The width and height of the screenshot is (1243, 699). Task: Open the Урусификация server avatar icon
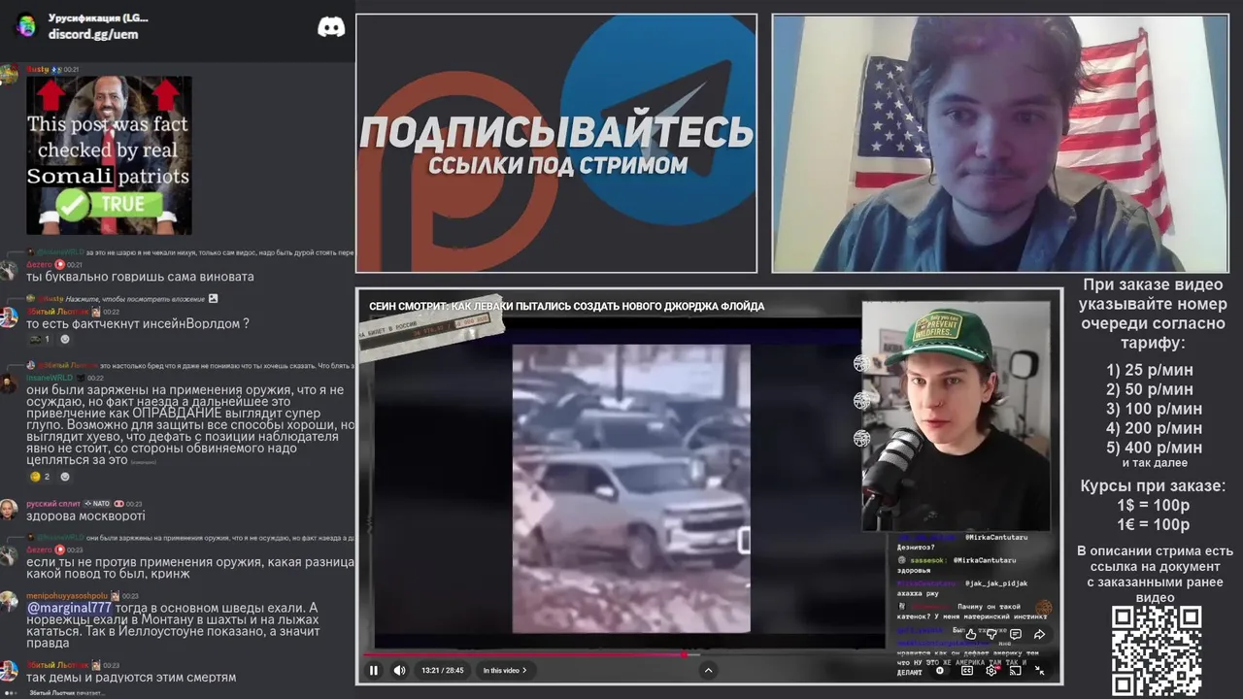coord(25,25)
